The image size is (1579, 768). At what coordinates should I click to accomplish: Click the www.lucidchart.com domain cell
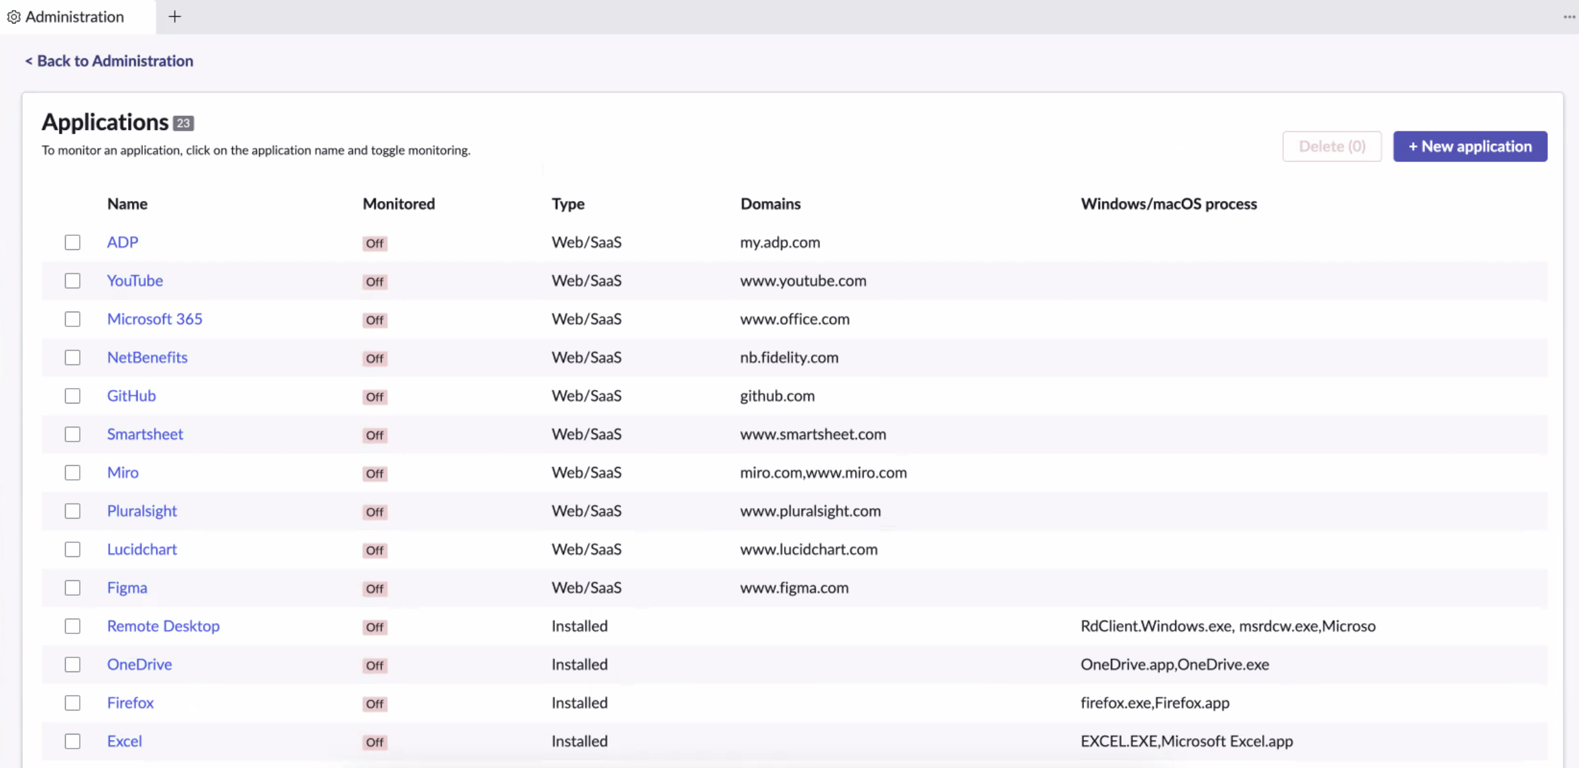808,549
